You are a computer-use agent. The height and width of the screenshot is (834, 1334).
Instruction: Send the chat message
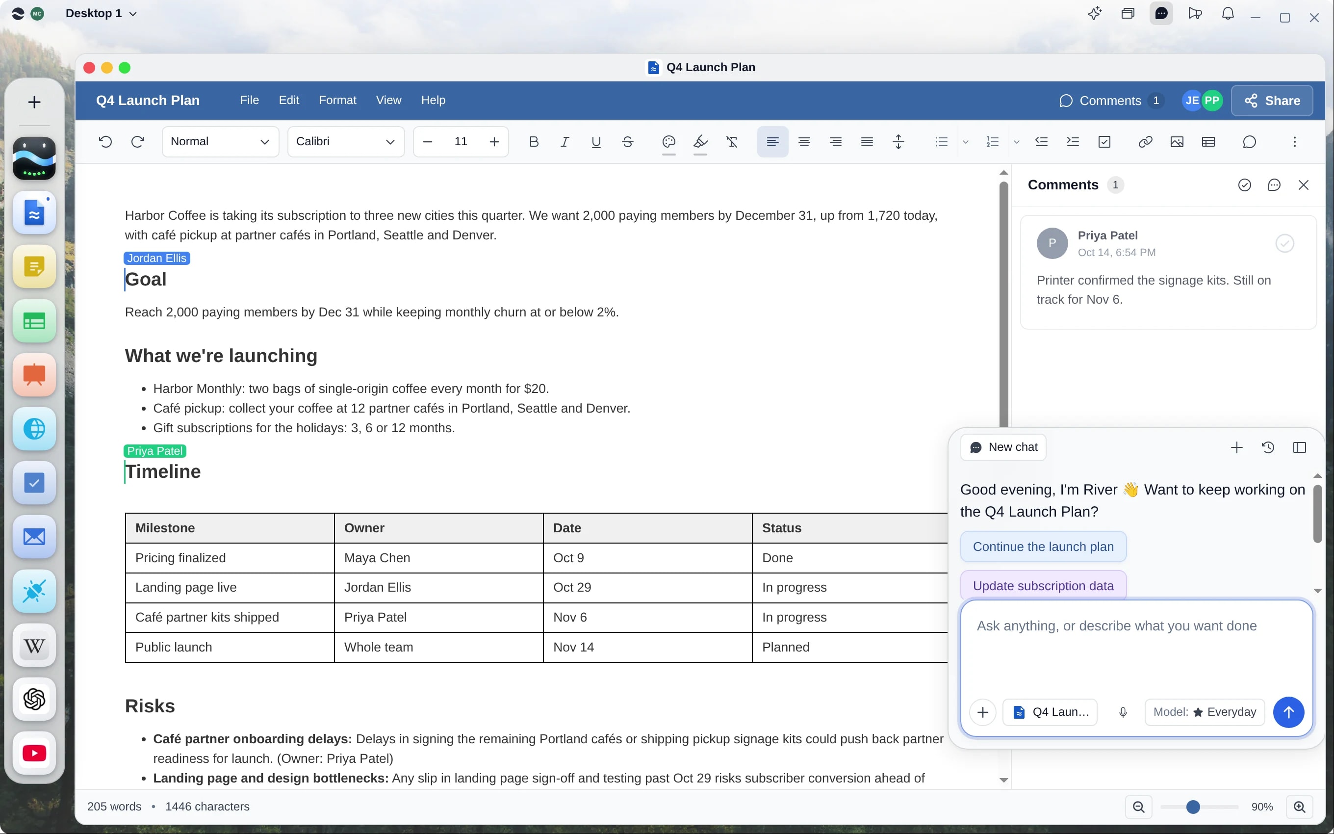tap(1288, 712)
